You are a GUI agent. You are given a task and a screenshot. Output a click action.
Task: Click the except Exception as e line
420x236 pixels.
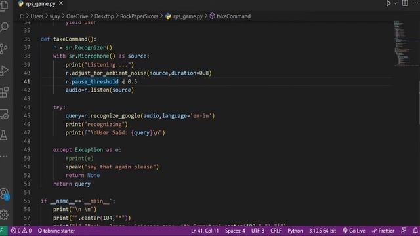pos(87,150)
